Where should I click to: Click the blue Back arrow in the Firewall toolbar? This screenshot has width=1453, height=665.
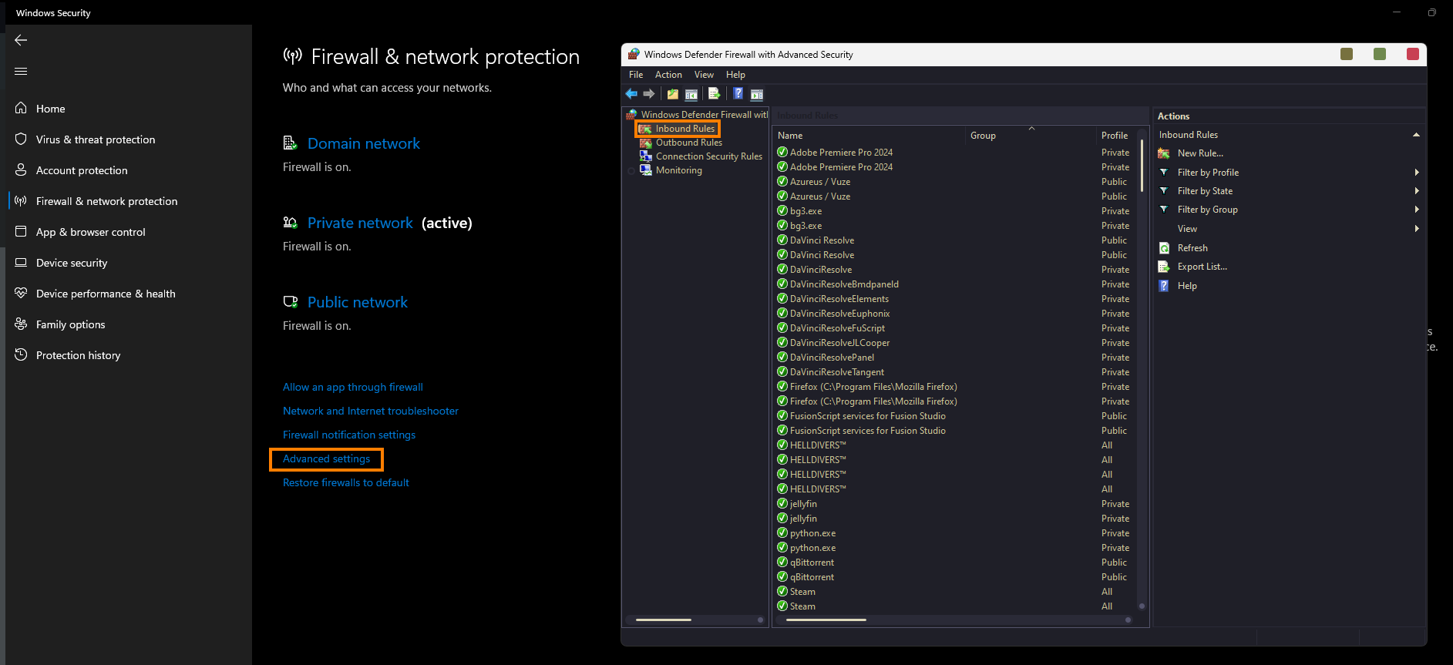point(631,94)
